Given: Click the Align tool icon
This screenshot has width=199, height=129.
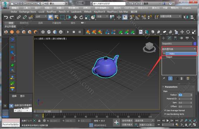Looking at the screenshot, I should pos(192,17).
